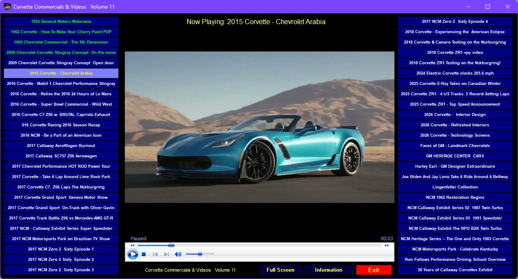Play 2016 NCM Be a Part of an American Icon
518x279 pixels.
tap(61, 135)
